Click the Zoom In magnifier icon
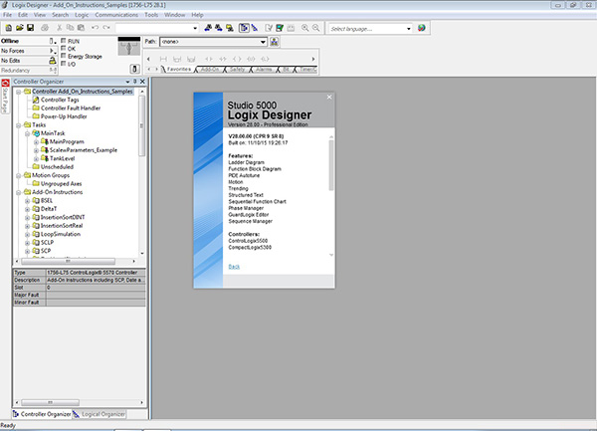This screenshot has height=431, width=597. point(305,28)
